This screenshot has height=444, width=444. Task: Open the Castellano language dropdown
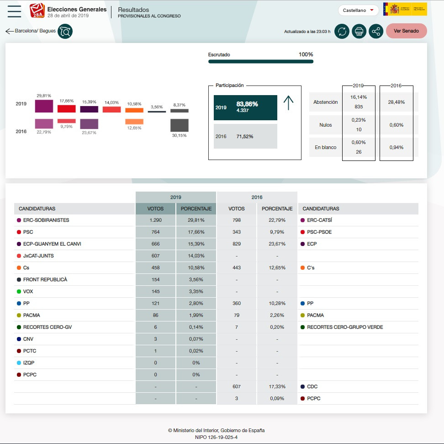coord(359,10)
